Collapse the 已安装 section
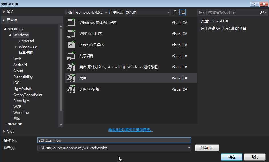269x162 pixels. click(x=3, y=20)
